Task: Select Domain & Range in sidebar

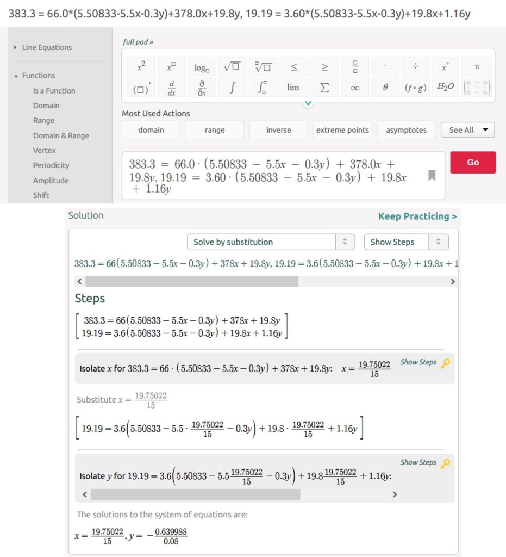Action: click(x=61, y=135)
